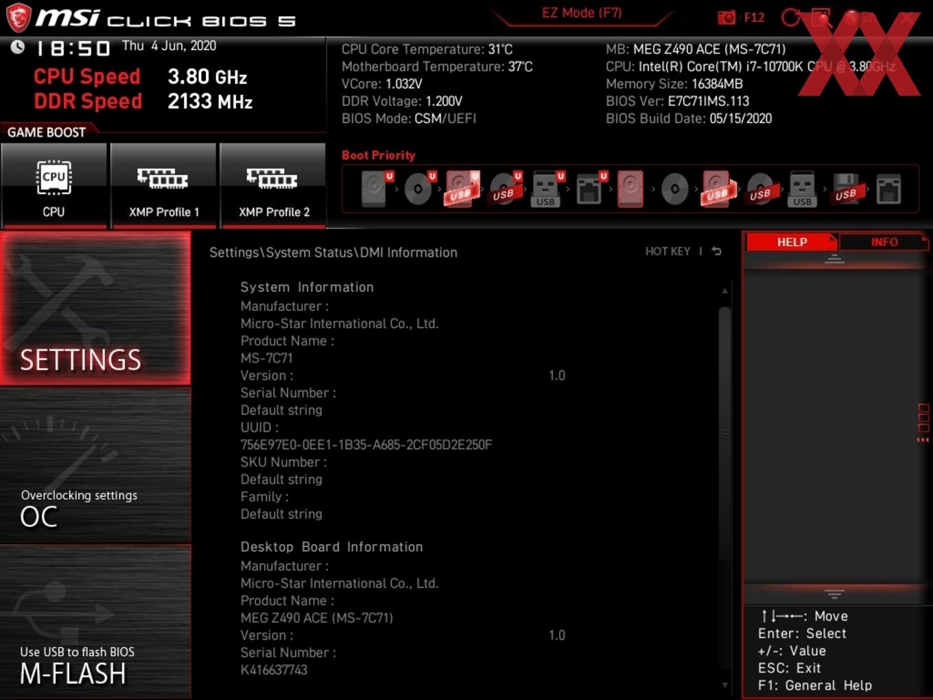This screenshot has height=700, width=933.
Task: Click the Boot Priority heading
Action: tap(379, 155)
